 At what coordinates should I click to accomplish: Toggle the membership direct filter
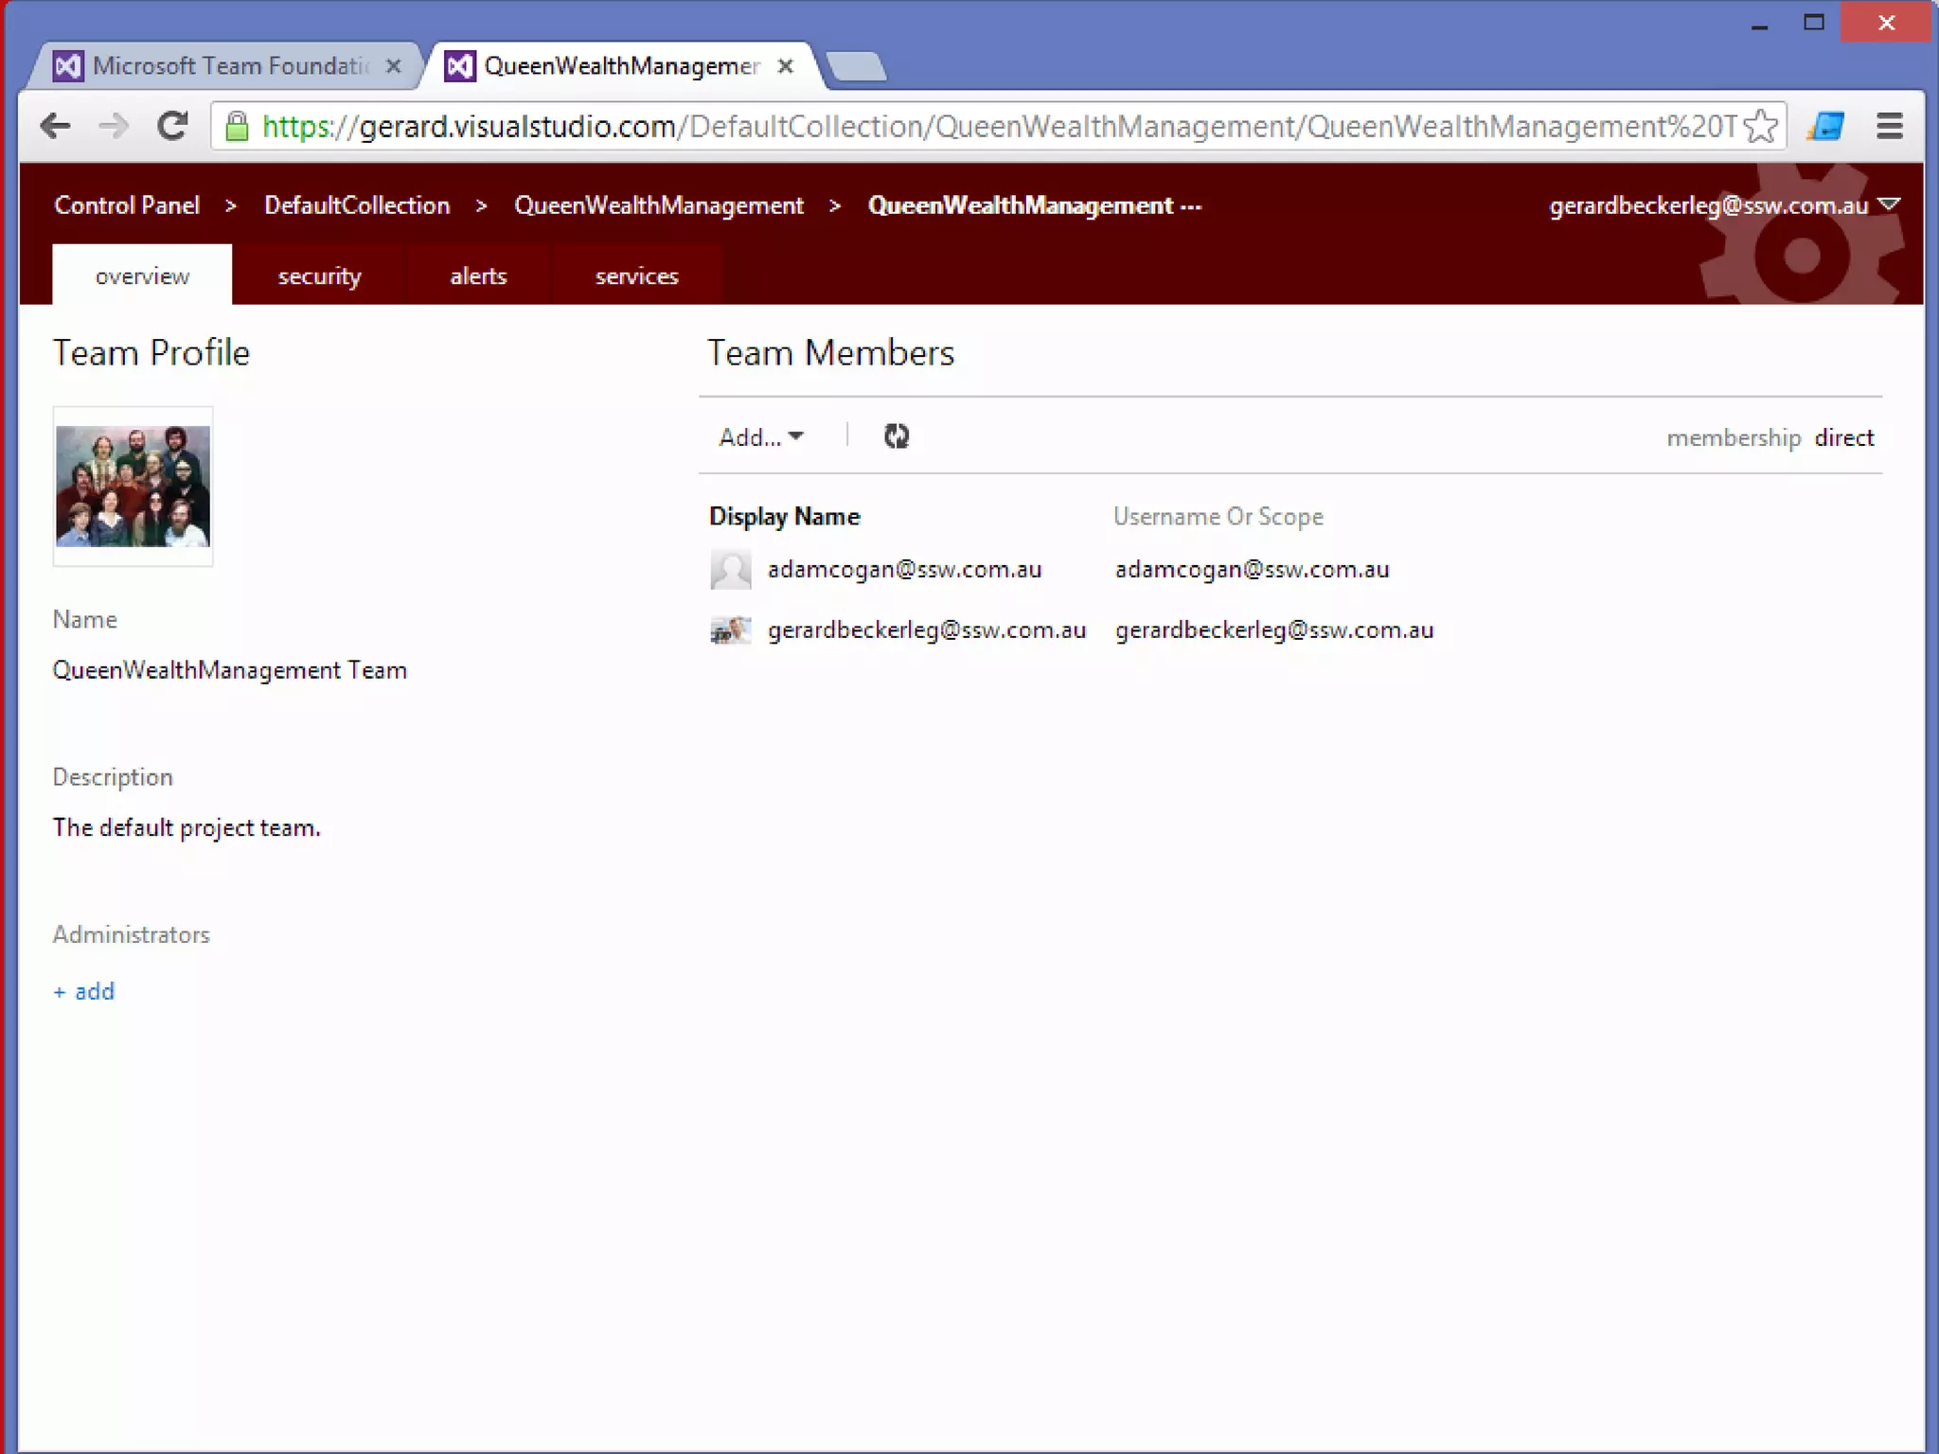pos(1842,437)
